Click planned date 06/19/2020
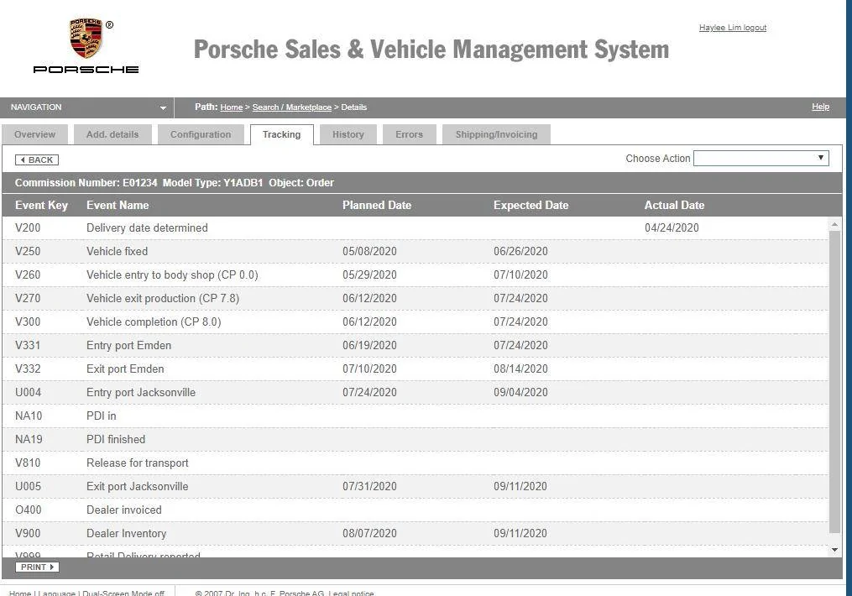The image size is (852, 596). (369, 346)
